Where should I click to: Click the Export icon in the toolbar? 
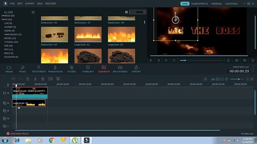tap(136, 69)
